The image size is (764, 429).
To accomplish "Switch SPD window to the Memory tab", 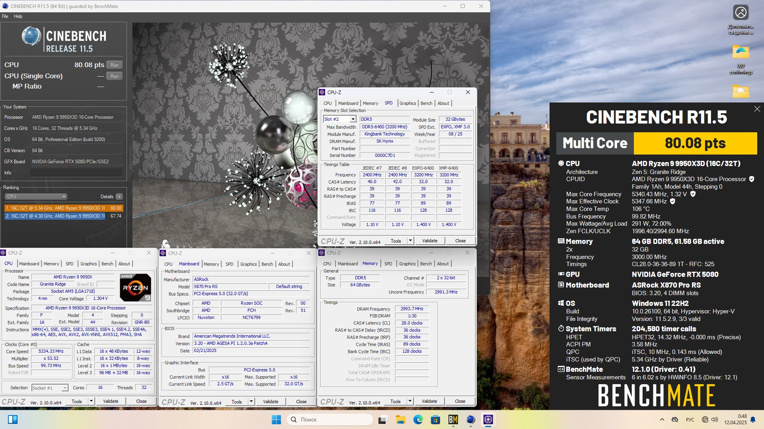I will 370,103.
